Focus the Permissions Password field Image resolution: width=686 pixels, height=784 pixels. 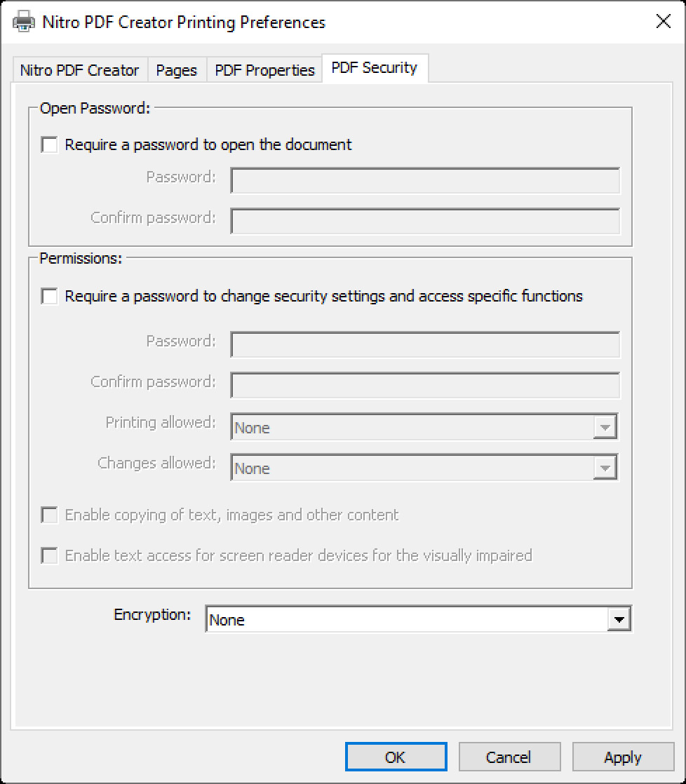(x=425, y=344)
